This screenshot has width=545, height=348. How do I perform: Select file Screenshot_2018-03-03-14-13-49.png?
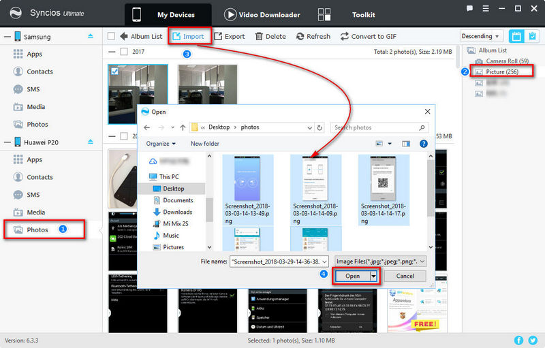pos(247,190)
